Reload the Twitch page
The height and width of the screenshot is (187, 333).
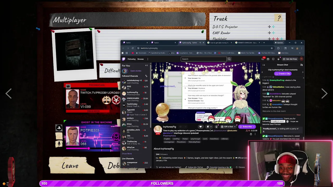133,48
